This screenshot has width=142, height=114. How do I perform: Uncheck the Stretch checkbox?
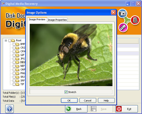pyautogui.click(x=66, y=92)
